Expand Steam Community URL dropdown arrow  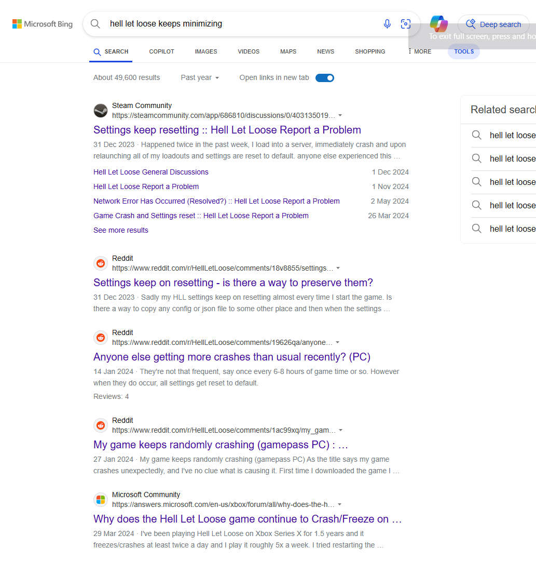pos(340,115)
